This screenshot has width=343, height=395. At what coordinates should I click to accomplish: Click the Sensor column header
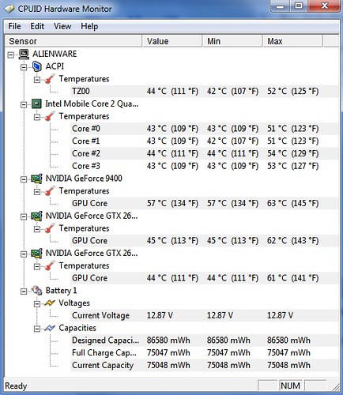[73, 41]
